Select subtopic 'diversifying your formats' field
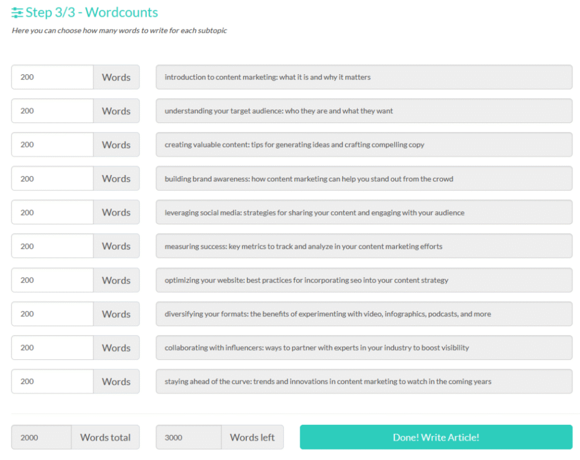 [364, 314]
